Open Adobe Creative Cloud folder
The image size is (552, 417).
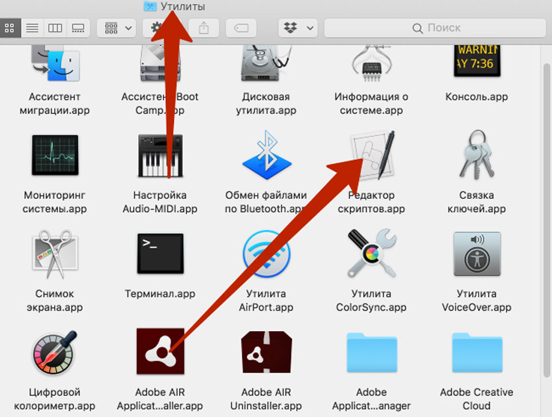[477, 353]
